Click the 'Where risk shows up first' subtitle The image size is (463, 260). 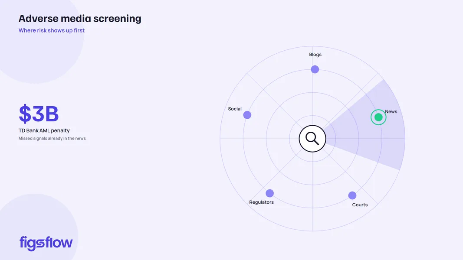pos(52,30)
